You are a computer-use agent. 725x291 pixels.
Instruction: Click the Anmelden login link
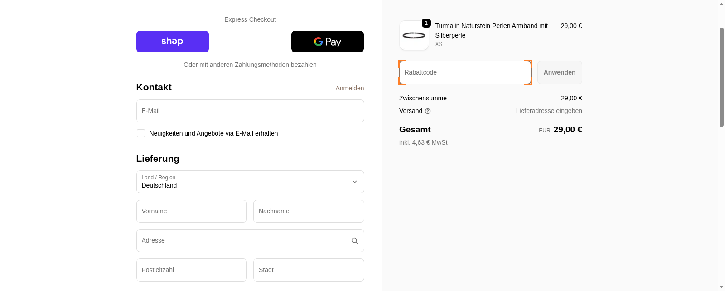349,88
